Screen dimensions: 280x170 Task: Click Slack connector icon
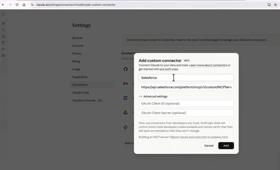pyautogui.click(x=126, y=127)
